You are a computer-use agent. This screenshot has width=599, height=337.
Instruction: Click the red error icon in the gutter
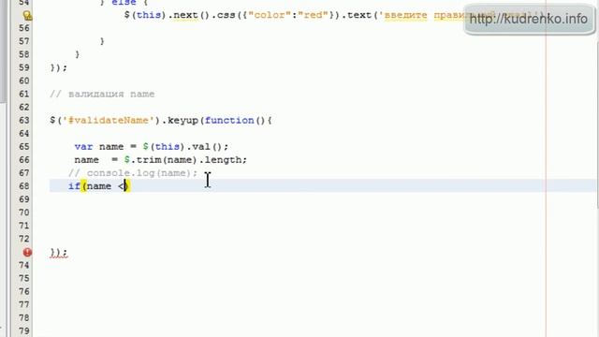tap(27, 252)
